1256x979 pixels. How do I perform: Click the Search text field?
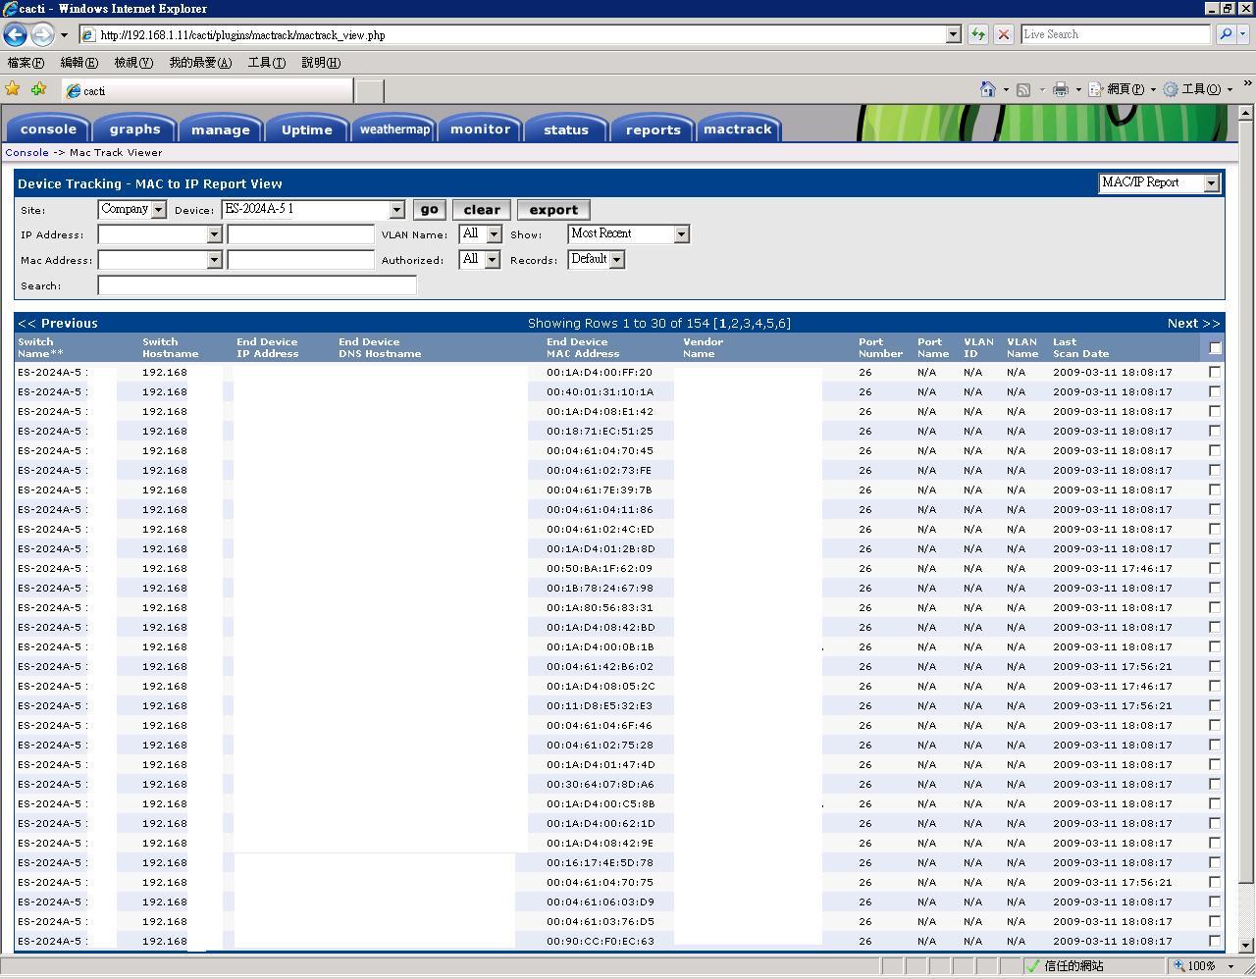257,285
